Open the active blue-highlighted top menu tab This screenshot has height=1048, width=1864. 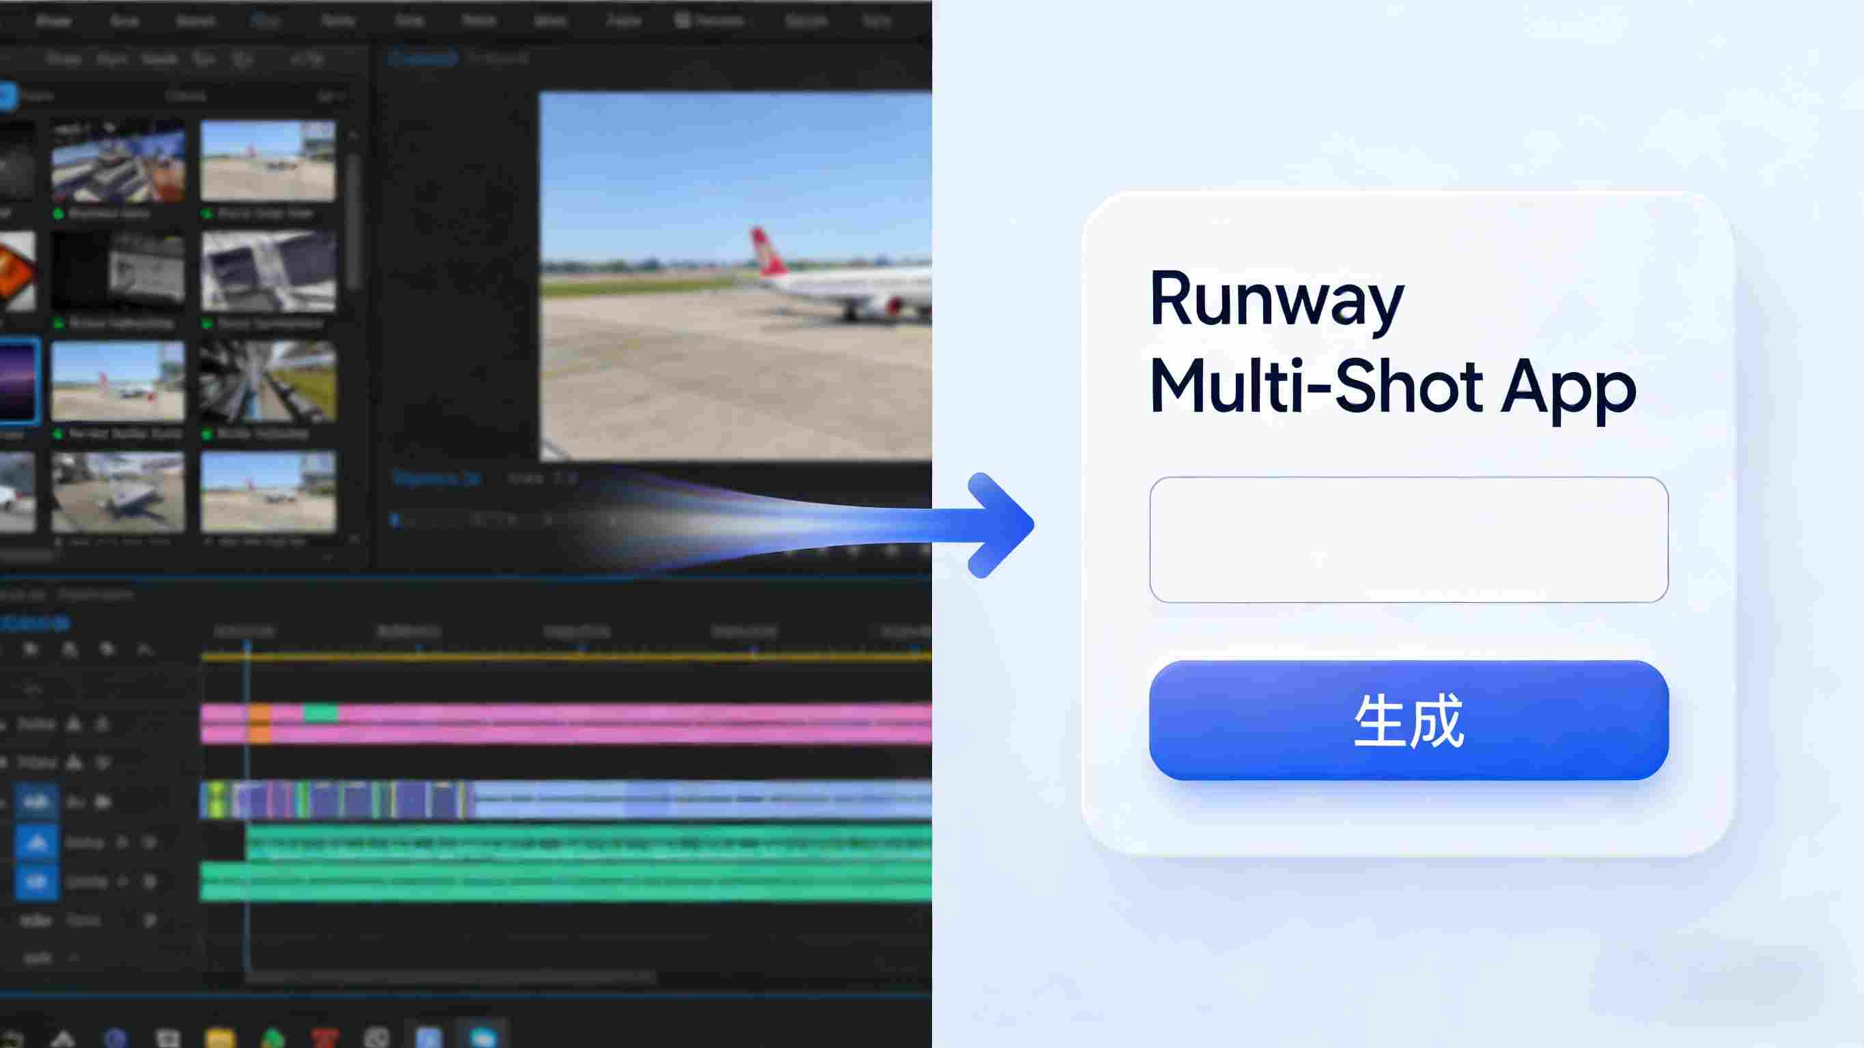pos(266,21)
